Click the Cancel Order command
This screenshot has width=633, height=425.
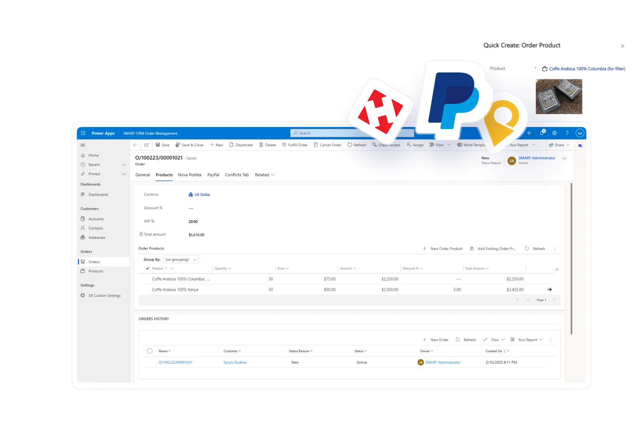327,145
